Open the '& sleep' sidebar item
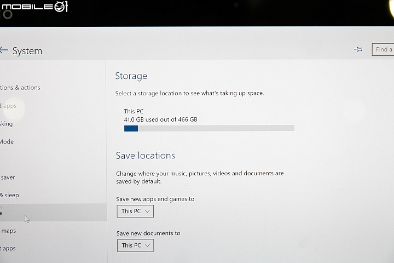Viewport: 394px width, 263px height. [9, 195]
